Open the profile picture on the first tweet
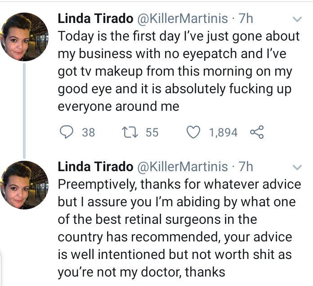Viewport: 313px width, 286px height. [24, 37]
